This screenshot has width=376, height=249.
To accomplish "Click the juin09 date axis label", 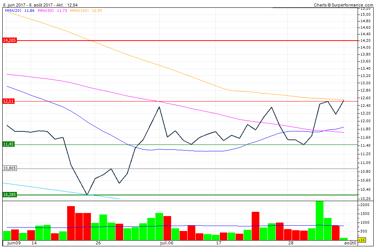I will click(x=14, y=243).
